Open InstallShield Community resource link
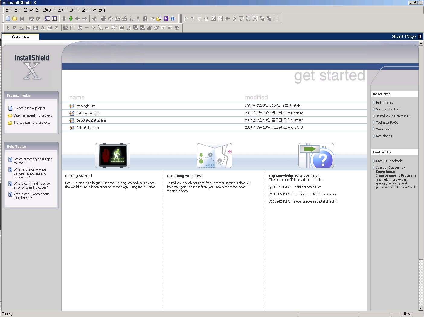 tap(393, 116)
